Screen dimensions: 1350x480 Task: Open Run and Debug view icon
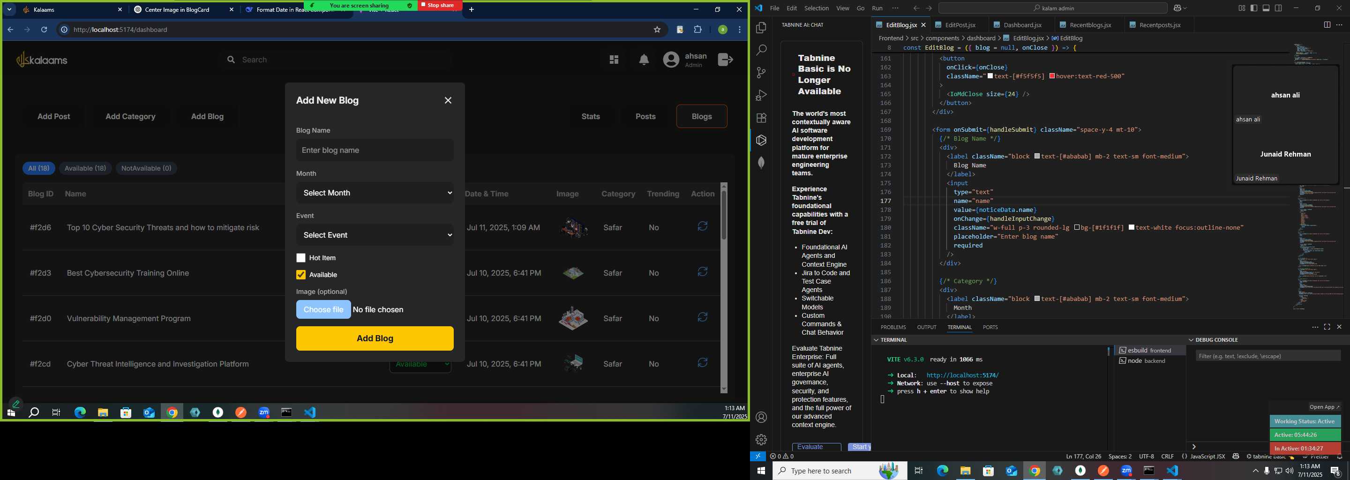tap(761, 95)
